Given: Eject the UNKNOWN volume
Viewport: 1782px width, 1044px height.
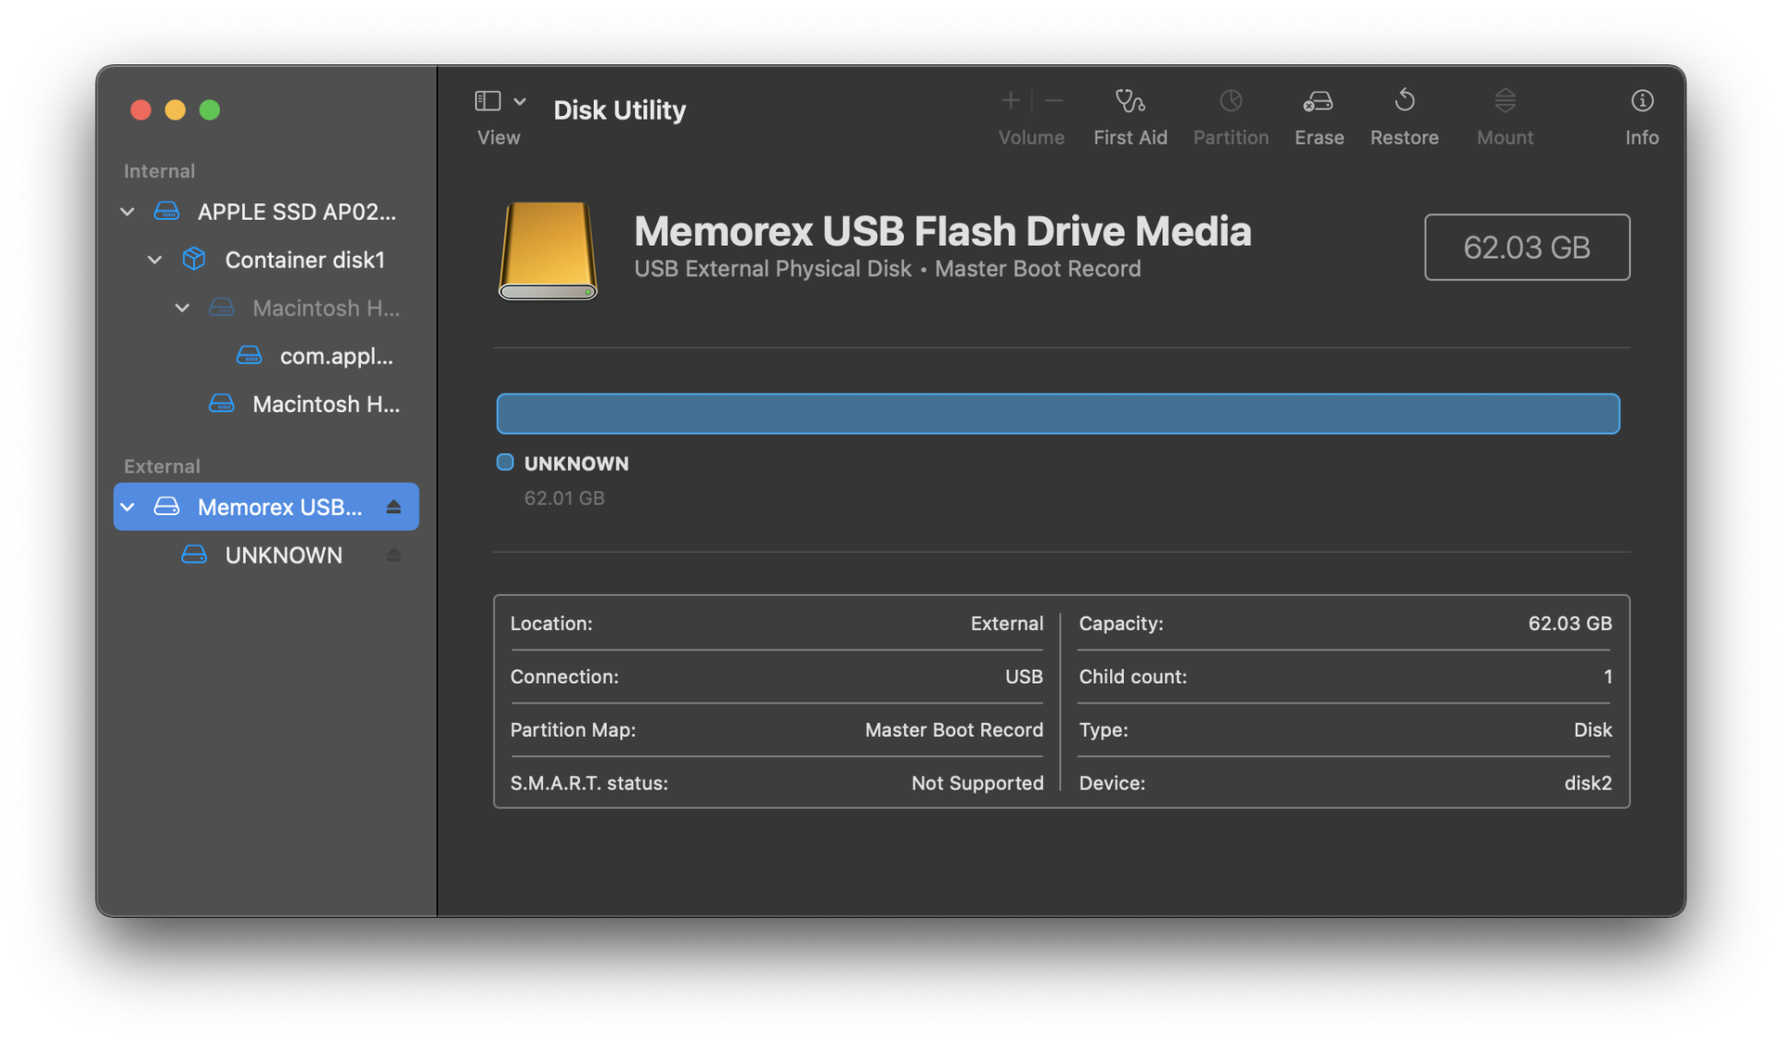Looking at the screenshot, I should [394, 555].
